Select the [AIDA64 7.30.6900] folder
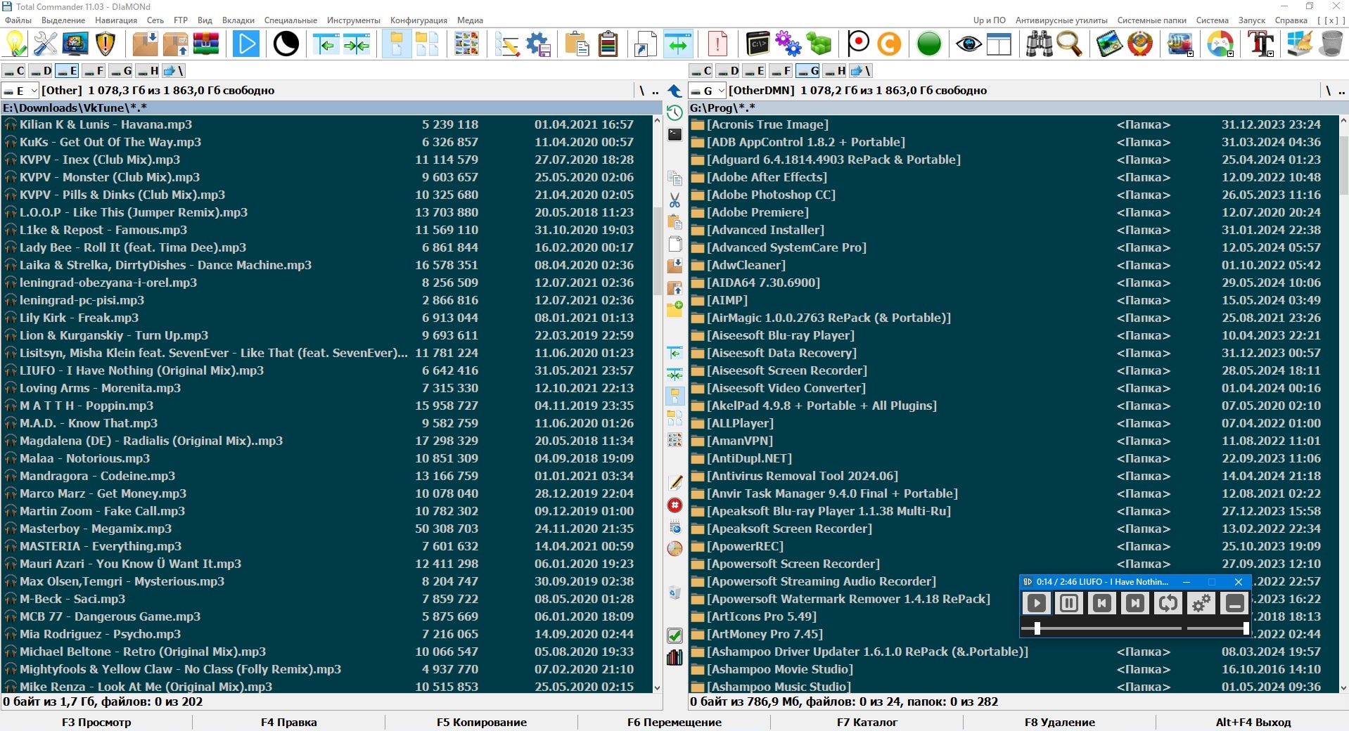This screenshot has height=731, width=1349. point(1013,283)
